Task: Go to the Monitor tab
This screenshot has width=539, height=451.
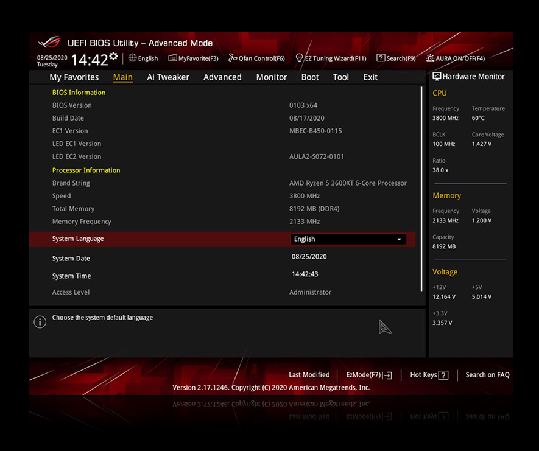Action: 272,77
